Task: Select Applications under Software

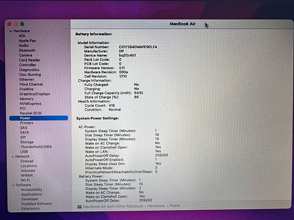Action: click(x=31, y=194)
